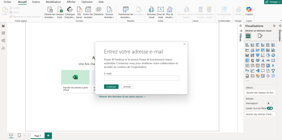This screenshot has height=140, width=282.
Task: Select the line chart visual
Action: pyautogui.click(x=247, y=50)
